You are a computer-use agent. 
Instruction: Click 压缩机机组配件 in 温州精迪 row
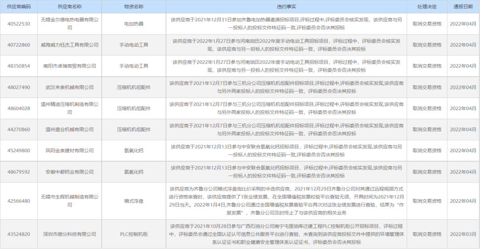[134, 108]
